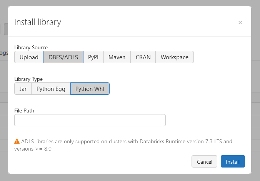
Task: Set library type to Jar
Action: point(23,89)
